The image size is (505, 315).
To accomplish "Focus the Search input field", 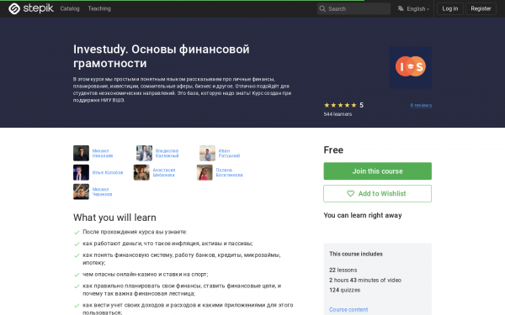I will 353,8.
